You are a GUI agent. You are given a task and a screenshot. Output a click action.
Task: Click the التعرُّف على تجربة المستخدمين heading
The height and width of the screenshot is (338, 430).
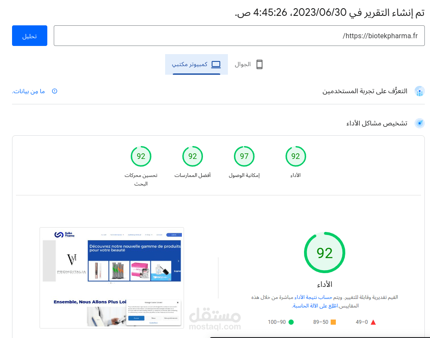coord(365,91)
